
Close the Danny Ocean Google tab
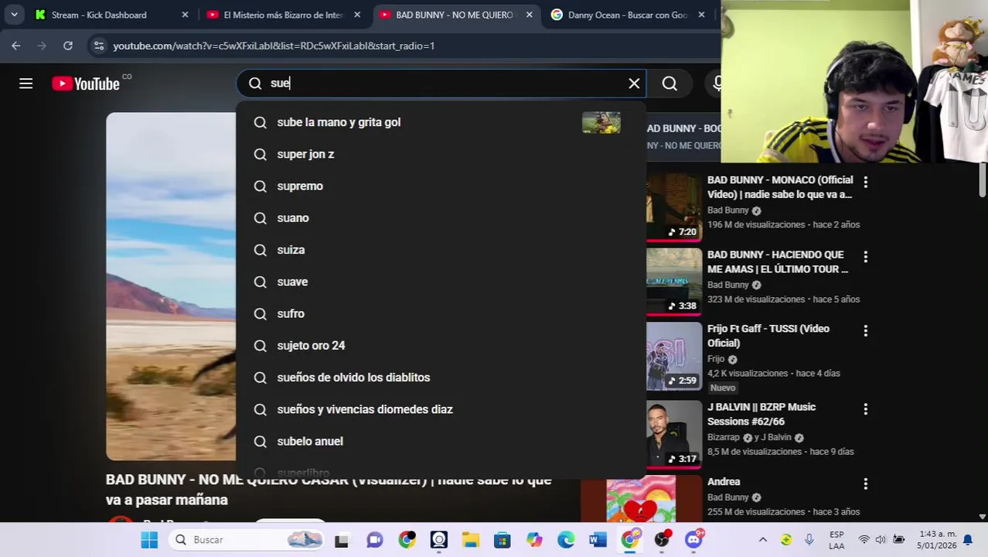(x=701, y=15)
